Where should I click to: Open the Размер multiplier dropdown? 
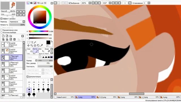pos(36,60)
